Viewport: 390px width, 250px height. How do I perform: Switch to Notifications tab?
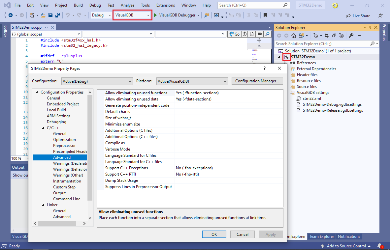pos(349,236)
